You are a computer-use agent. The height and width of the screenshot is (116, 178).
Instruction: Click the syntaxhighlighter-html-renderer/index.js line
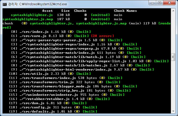click(x=83, y=70)
